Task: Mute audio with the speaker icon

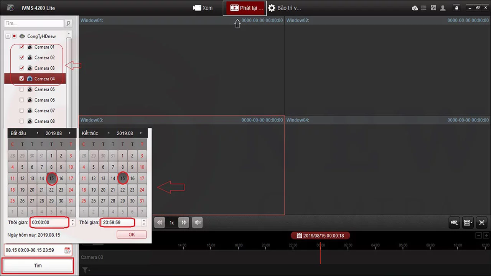Action: pyautogui.click(x=197, y=222)
